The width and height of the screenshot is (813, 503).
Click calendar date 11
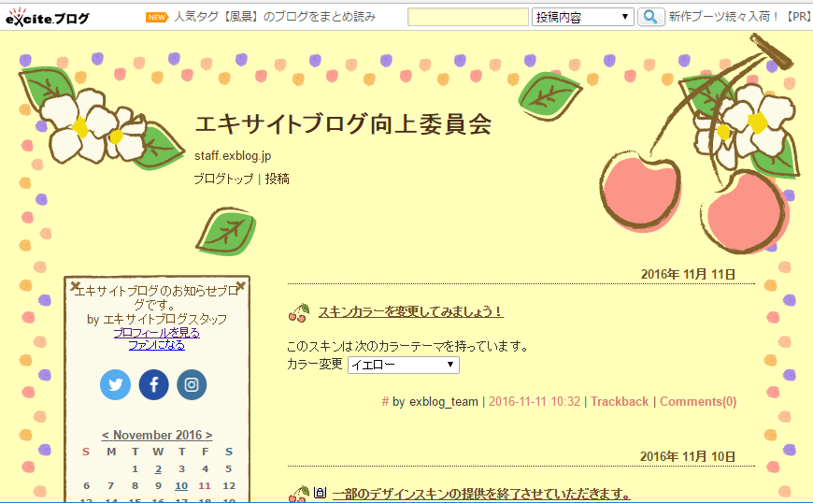click(205, 486)
